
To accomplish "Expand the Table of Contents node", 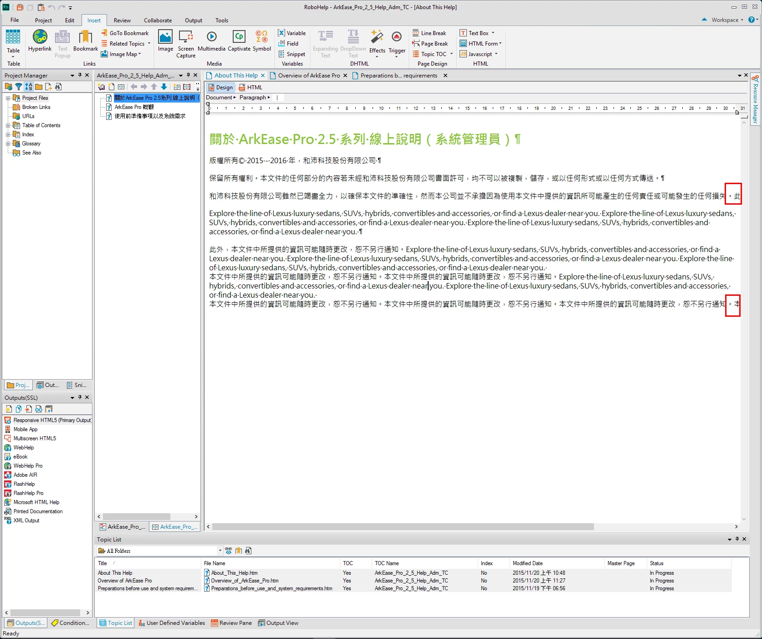I will (8, 125).
